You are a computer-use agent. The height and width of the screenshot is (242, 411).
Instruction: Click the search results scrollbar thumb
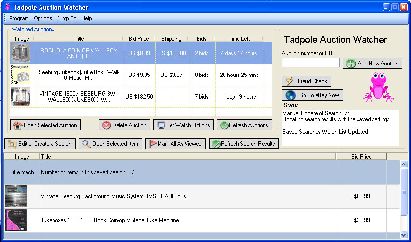[x=404, y=192]
